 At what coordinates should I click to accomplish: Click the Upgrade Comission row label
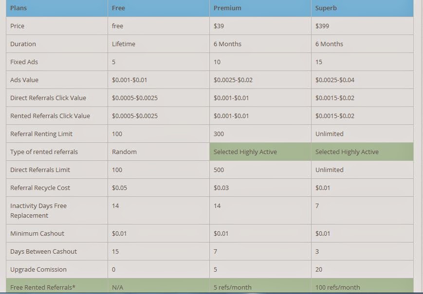click(38, 269)
